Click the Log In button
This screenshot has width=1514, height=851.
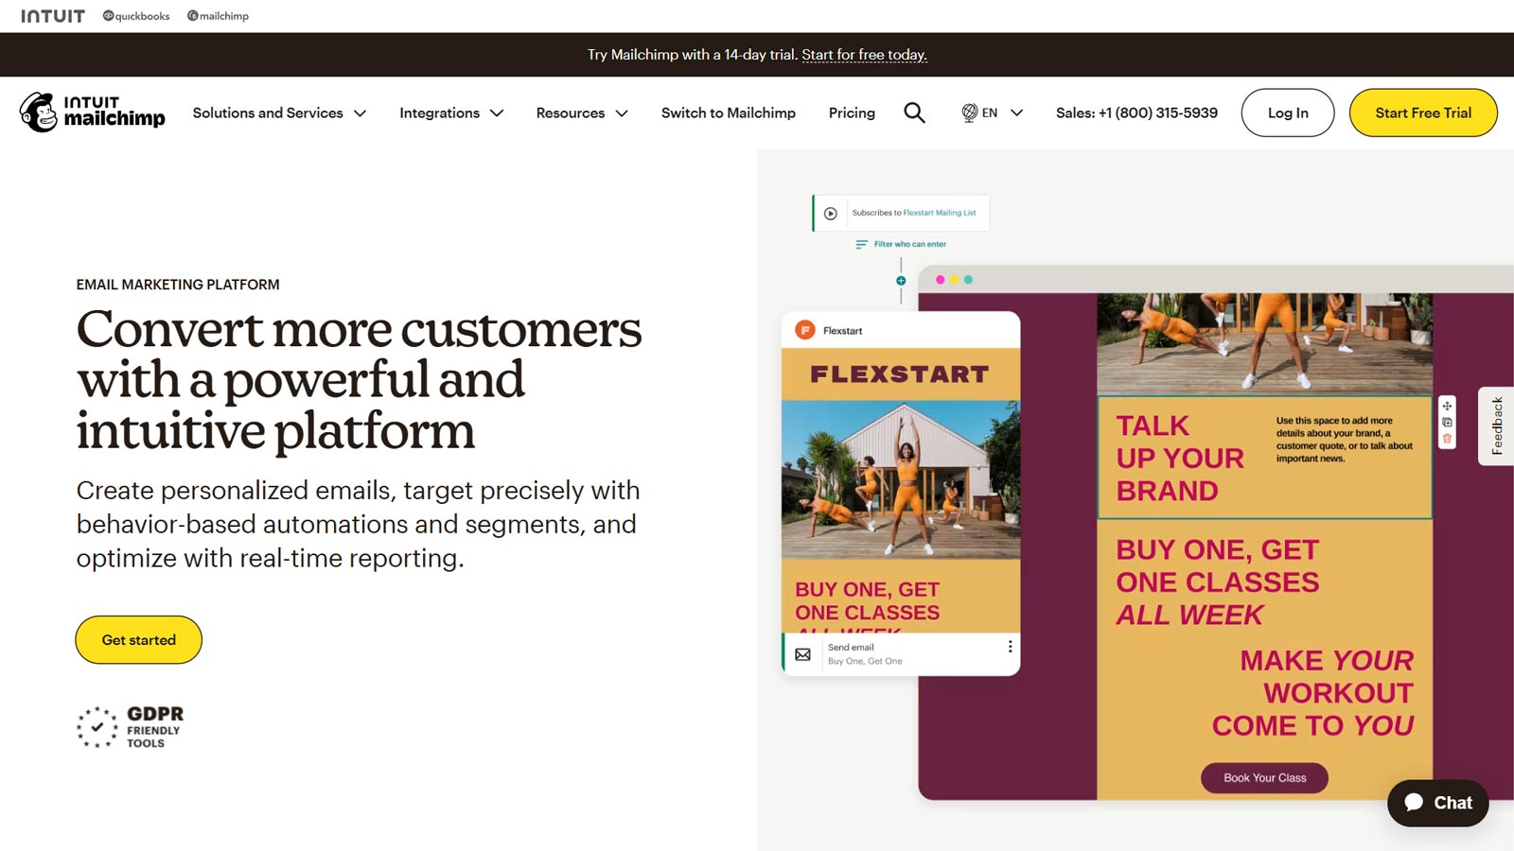click(x=1288, y=113)
